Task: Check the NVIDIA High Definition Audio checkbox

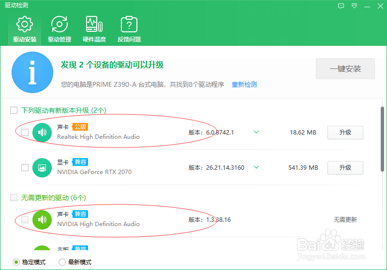Action: tap(25, 219)
